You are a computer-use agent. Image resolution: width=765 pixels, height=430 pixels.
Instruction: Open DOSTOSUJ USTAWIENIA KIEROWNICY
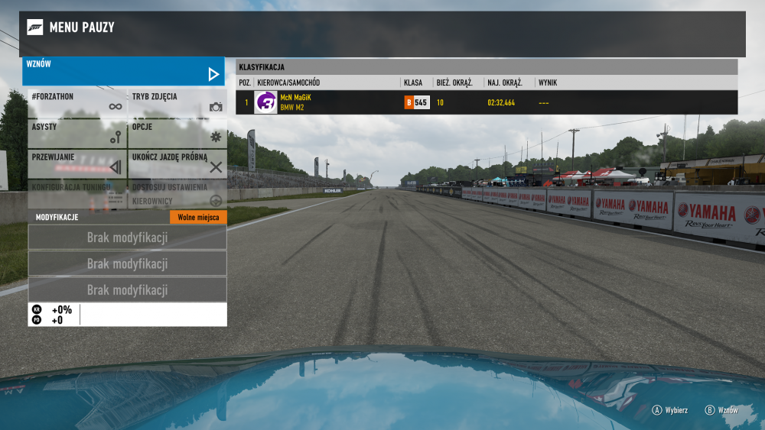click(177, 194)
